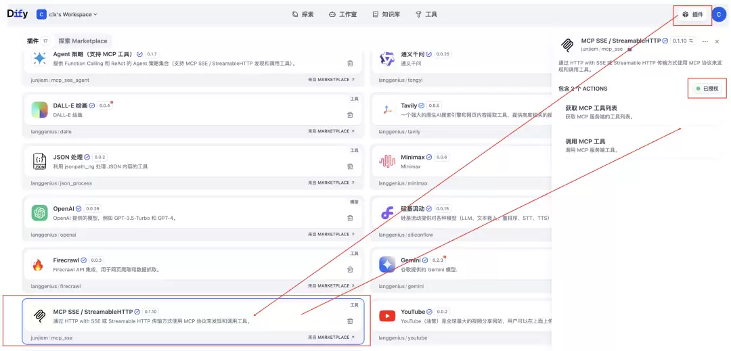
Task: Click the MCP SSE icon in plugin list
Action: (40, 316)
